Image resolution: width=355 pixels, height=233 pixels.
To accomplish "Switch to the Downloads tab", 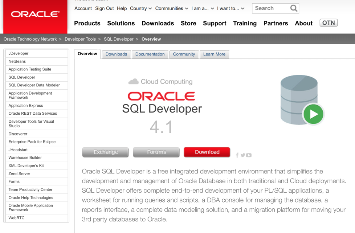I will 116,54.
